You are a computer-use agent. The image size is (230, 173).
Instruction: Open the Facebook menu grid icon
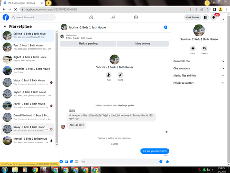click(x=206, y=18)
